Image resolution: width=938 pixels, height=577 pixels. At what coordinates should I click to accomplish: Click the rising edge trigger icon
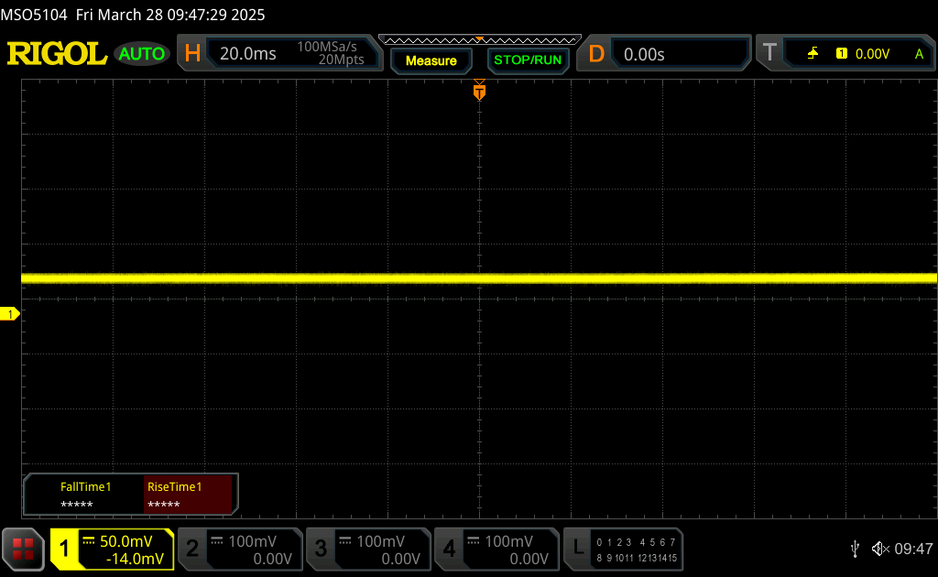(813, 54)
